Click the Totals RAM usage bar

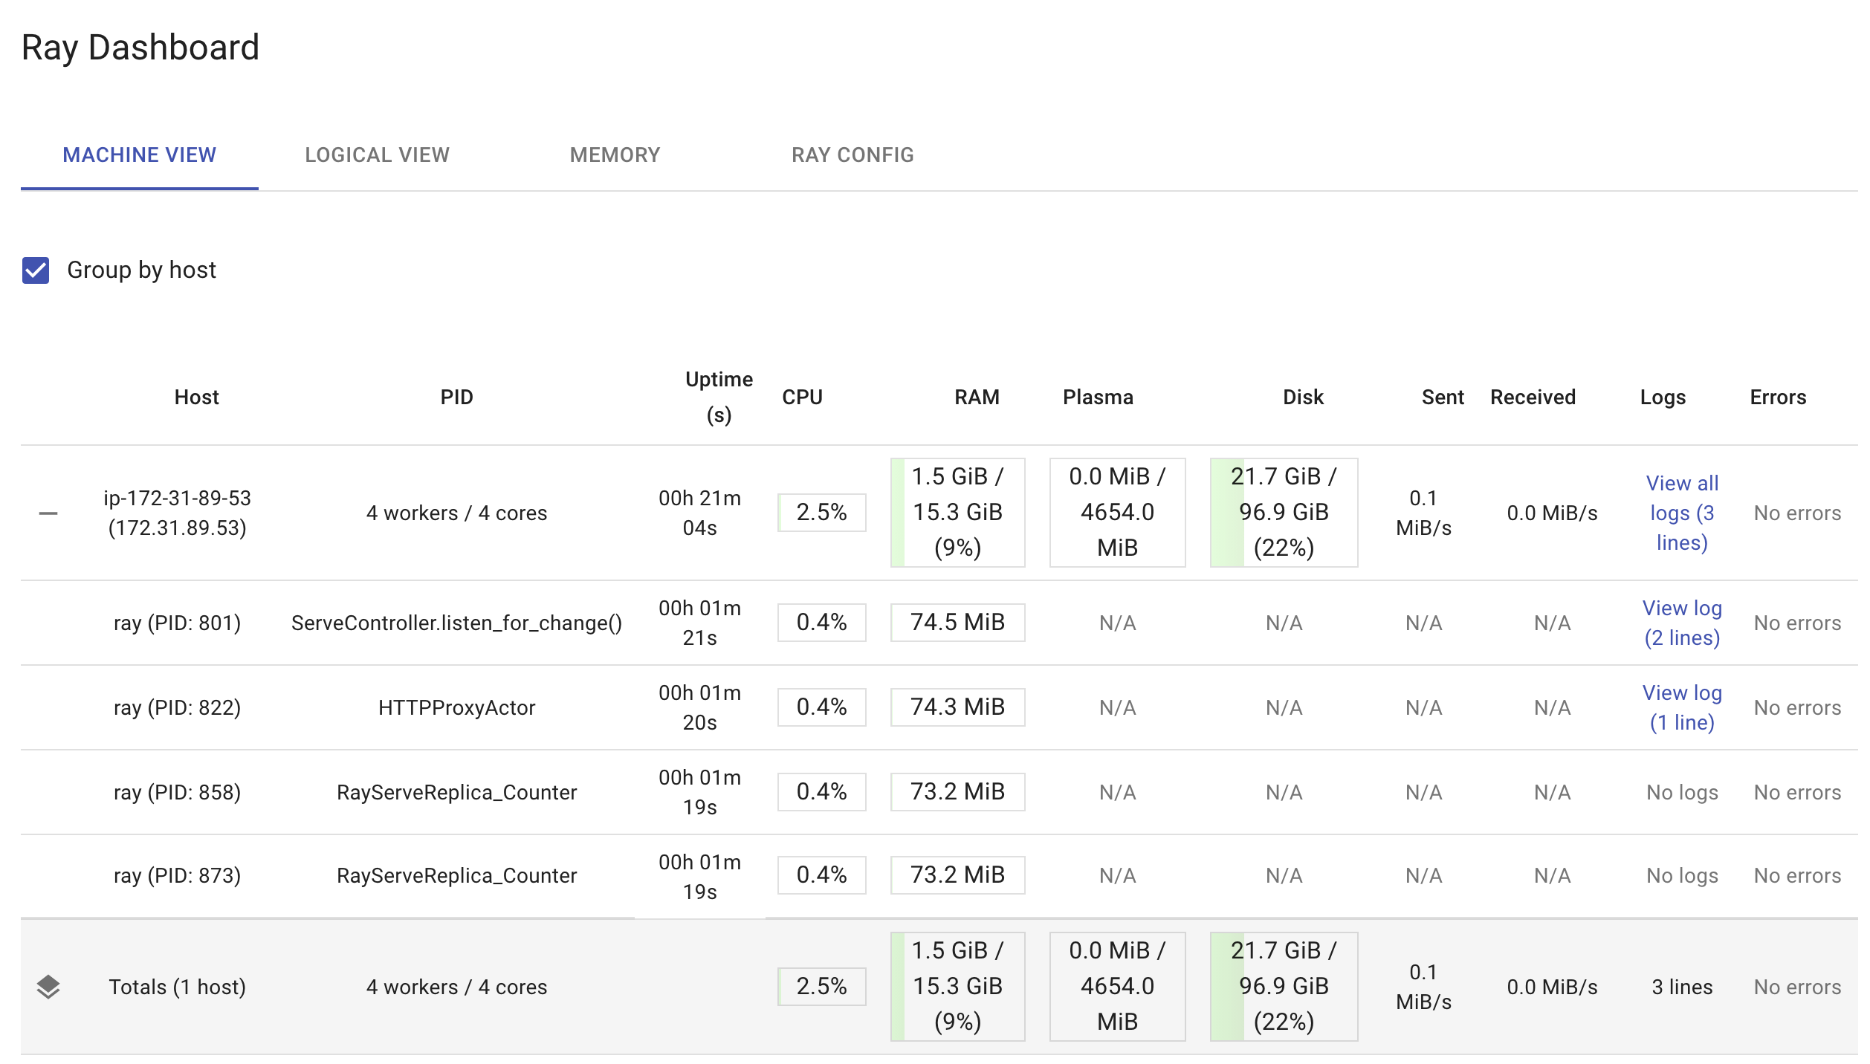[x=957, y=987]
